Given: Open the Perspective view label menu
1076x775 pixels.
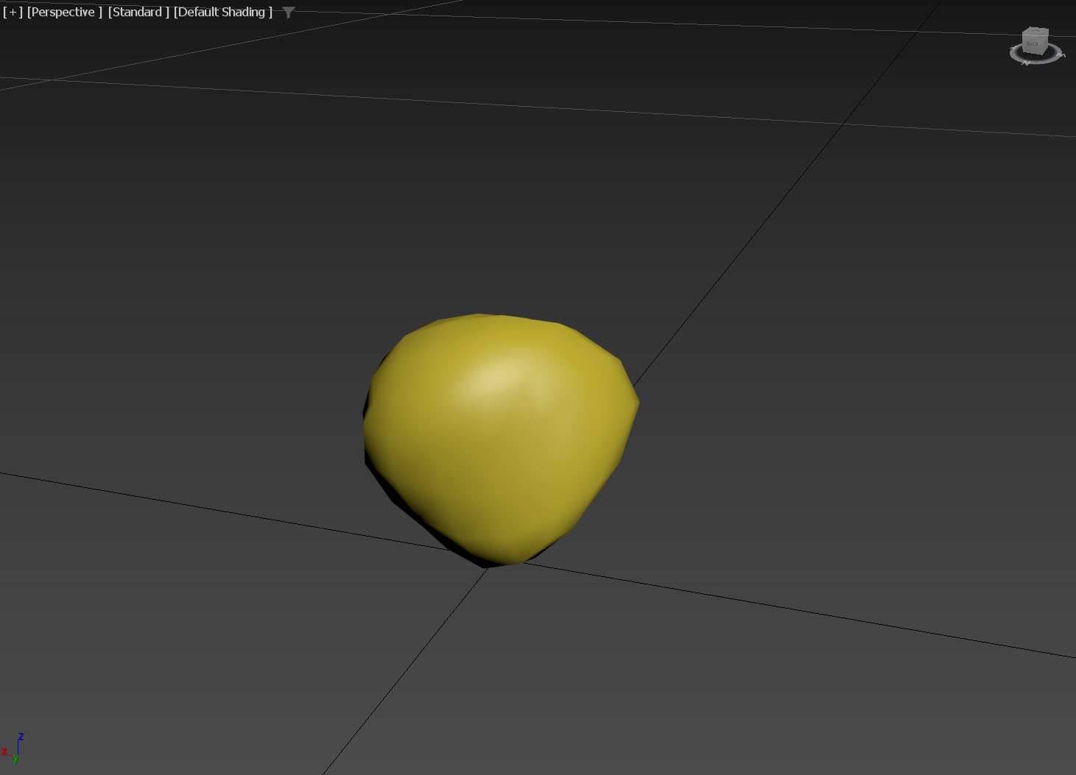Looking at the screenshot, I should click(x=64, y=12).
